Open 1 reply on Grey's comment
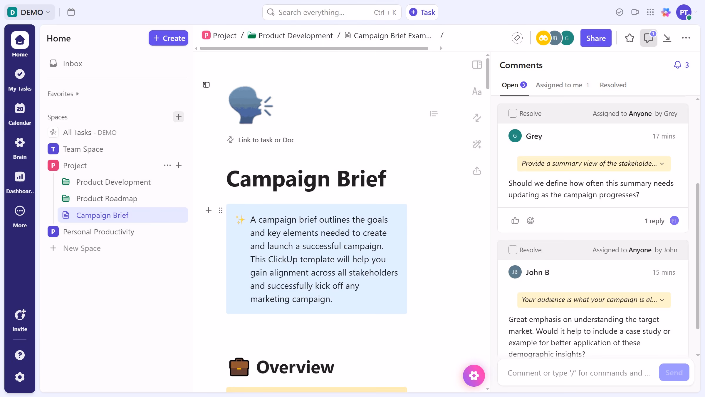 tap(654, 221)
